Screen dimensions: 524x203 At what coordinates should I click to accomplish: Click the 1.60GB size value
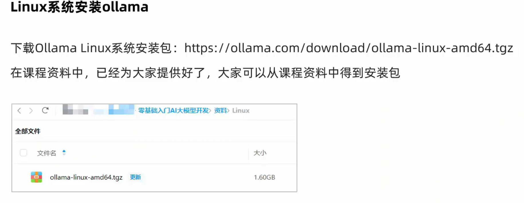pos(264,177)
